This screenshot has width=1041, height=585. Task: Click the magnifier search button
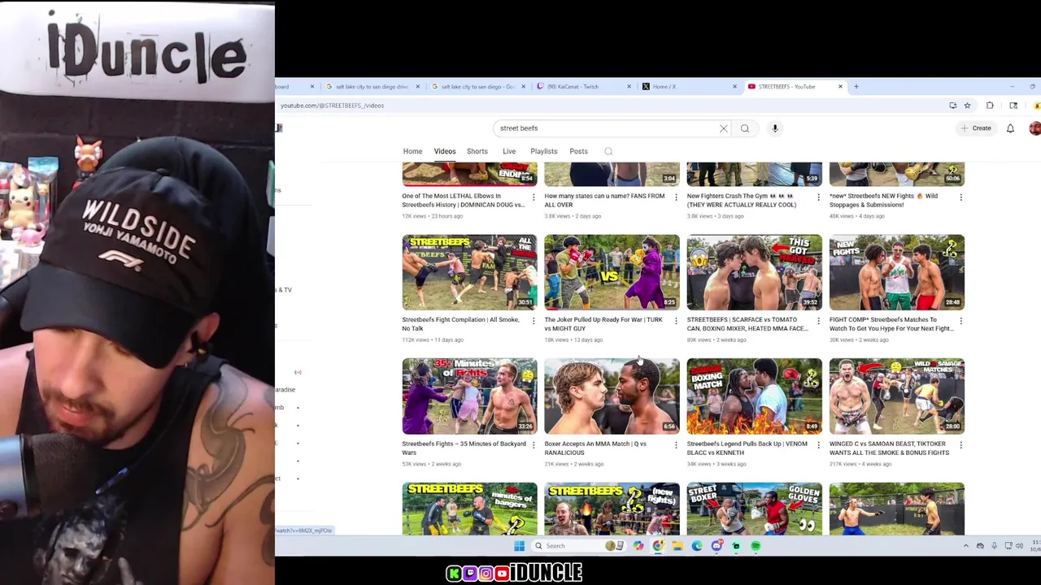[745, 128]
